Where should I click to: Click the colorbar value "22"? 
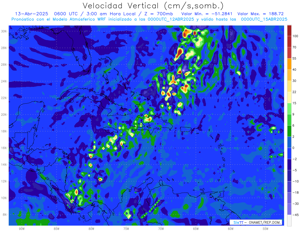[x=294, y=92]
